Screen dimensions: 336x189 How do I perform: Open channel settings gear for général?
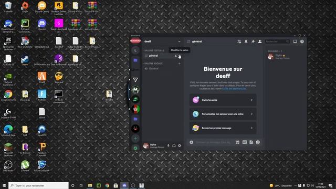(180, 56)
